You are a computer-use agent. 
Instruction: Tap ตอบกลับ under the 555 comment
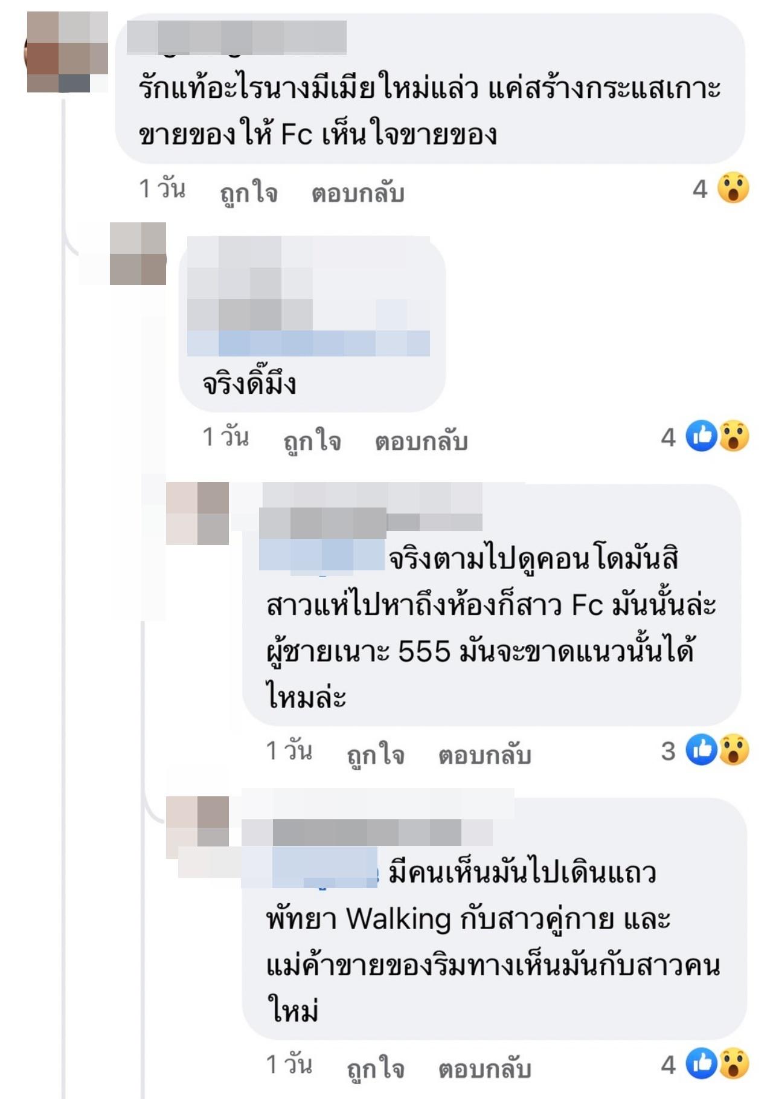485,755
